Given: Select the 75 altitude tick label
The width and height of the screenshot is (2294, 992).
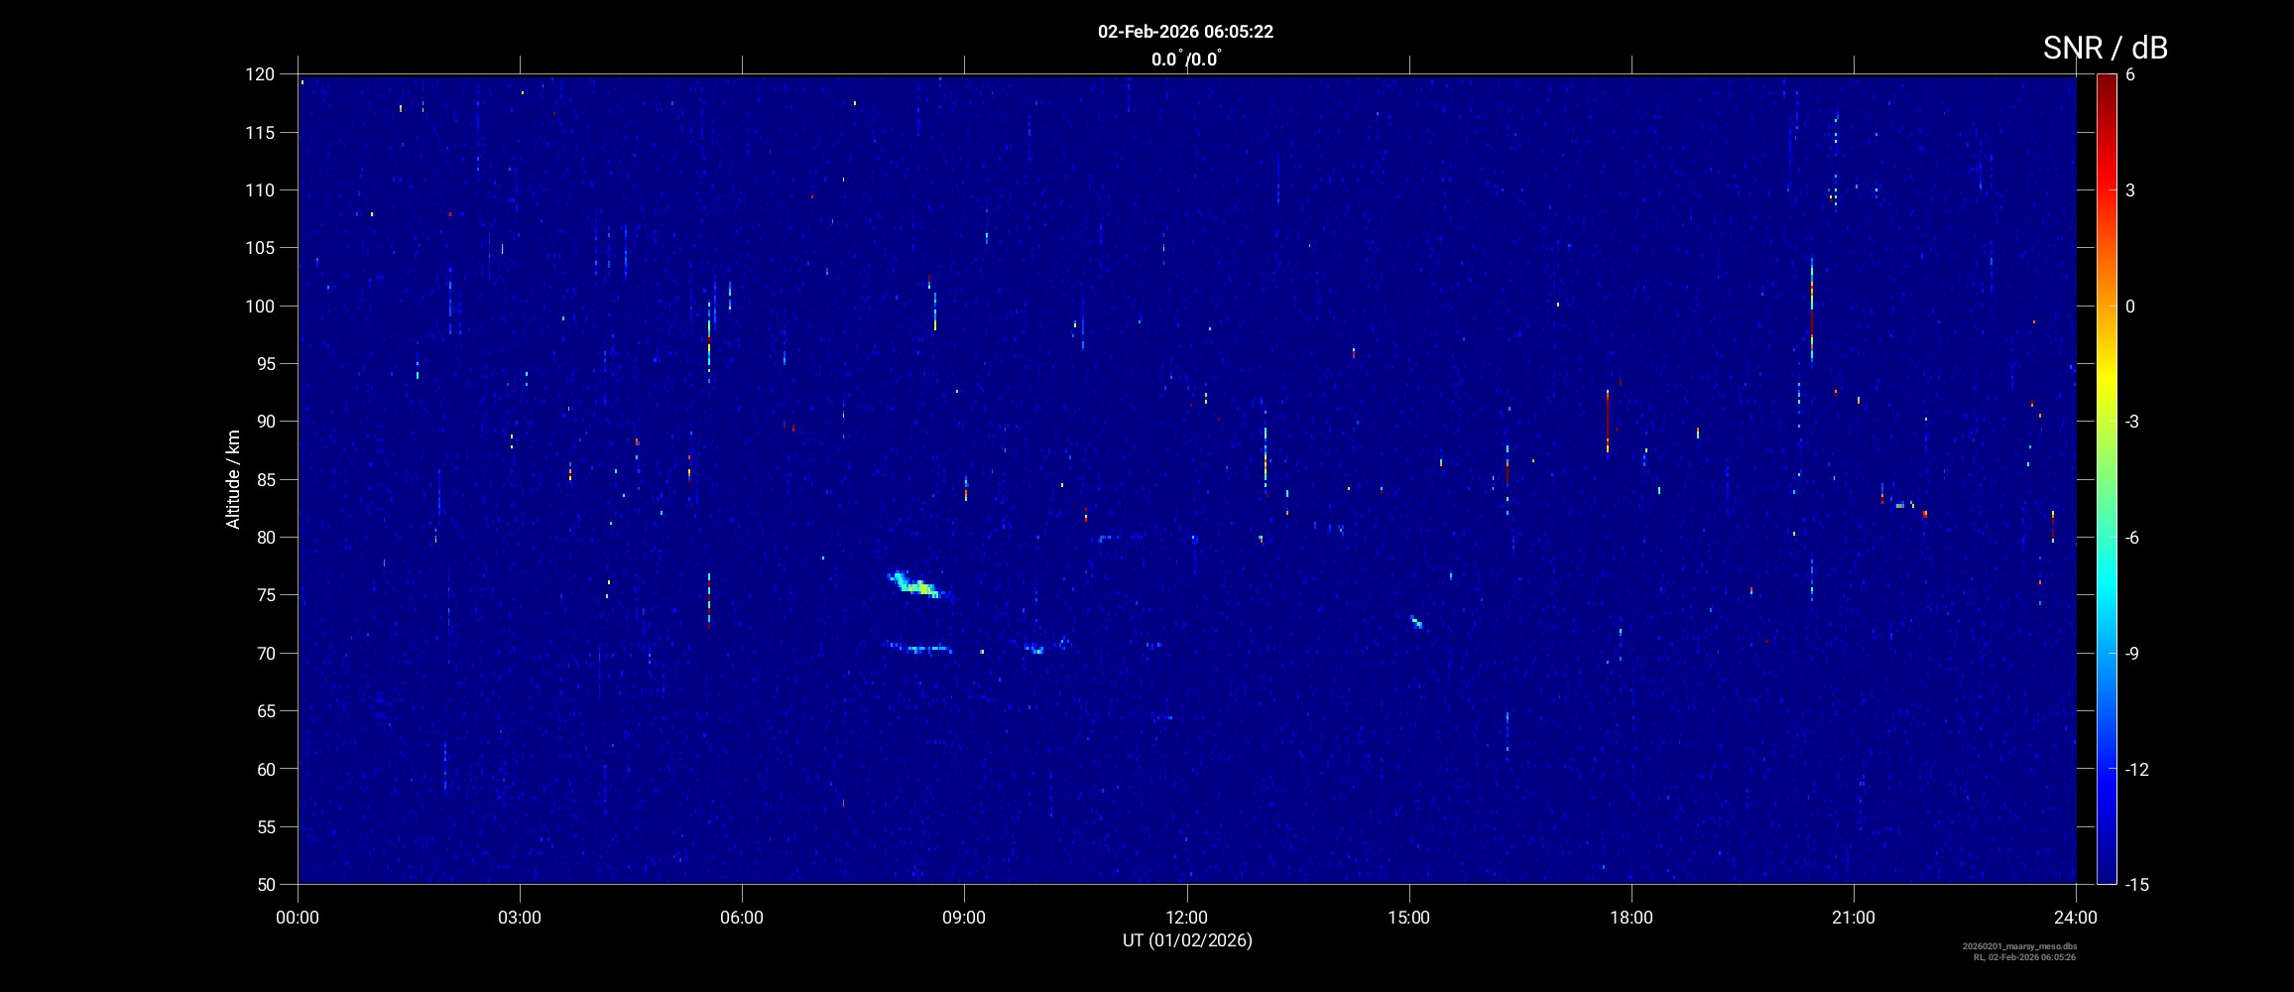Looking at the screenshot, I should [x=264, y=595].
